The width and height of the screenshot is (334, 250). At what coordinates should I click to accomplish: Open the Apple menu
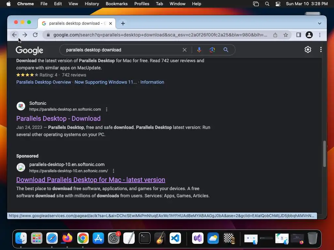point(8,4)
